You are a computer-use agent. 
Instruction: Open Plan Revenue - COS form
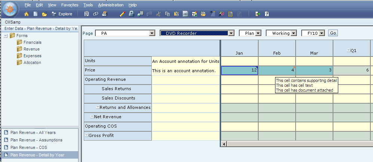(x=28, y=147)
